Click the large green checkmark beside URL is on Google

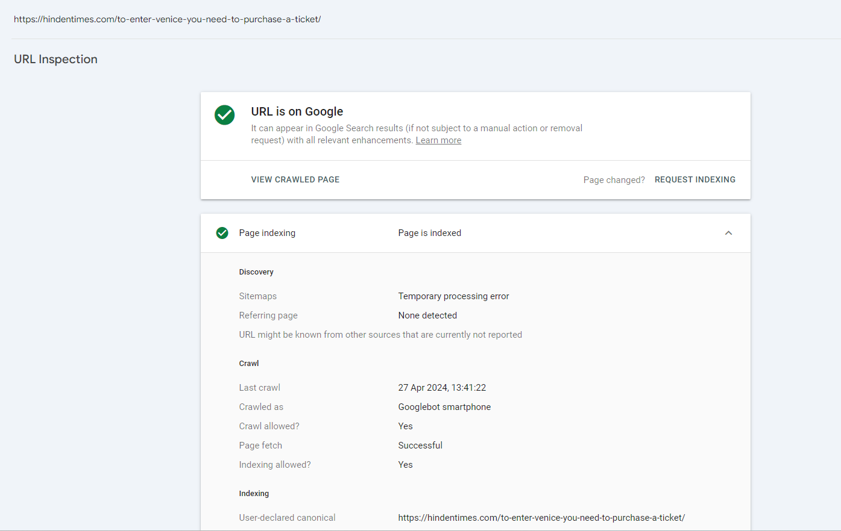[x=225, y=115]
